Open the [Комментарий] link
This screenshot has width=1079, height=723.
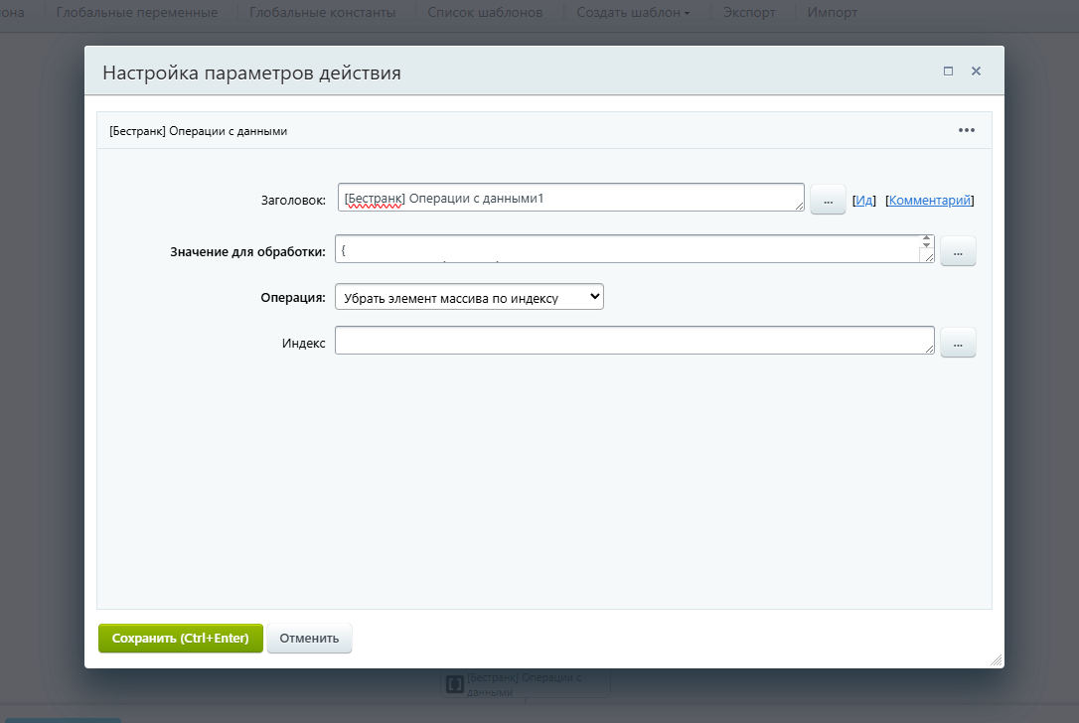930,199
